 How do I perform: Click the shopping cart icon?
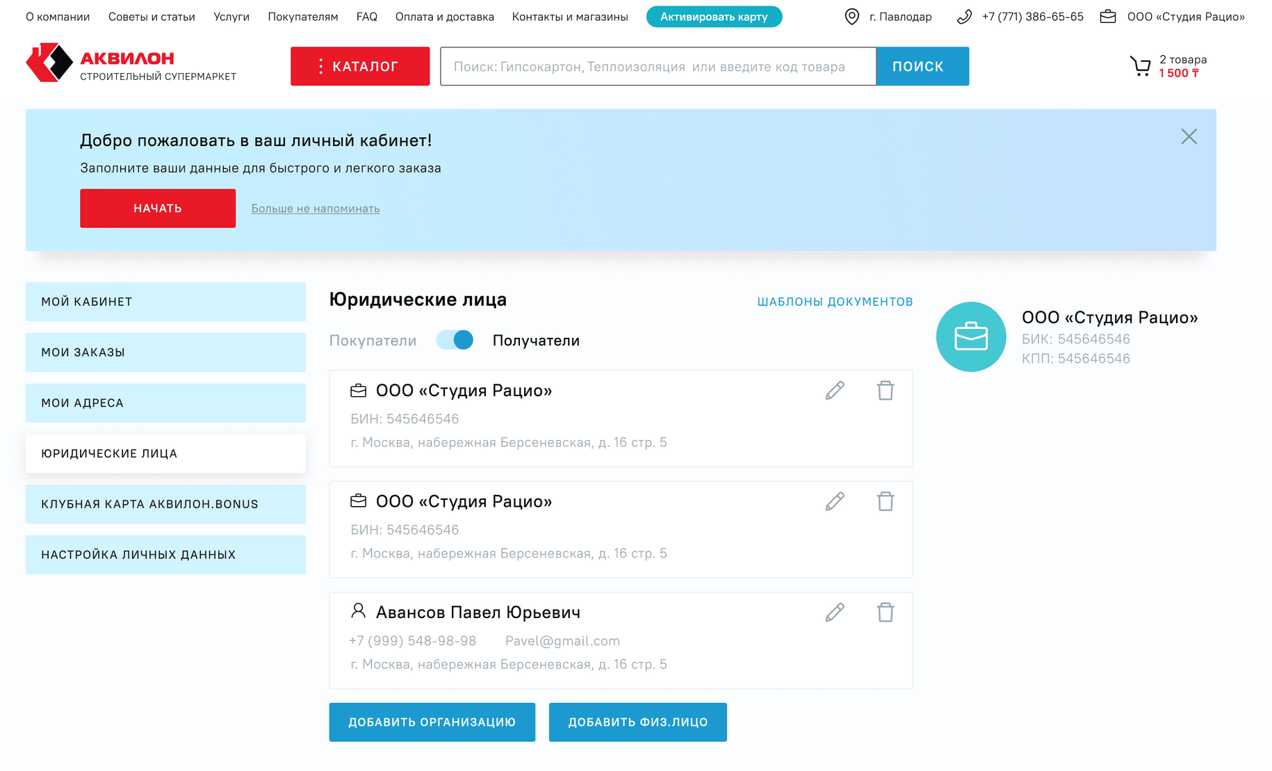pos(1140,67)
